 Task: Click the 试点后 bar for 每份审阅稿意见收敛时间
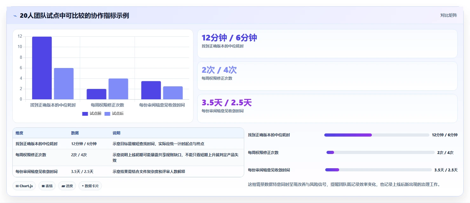coord(173,93)
